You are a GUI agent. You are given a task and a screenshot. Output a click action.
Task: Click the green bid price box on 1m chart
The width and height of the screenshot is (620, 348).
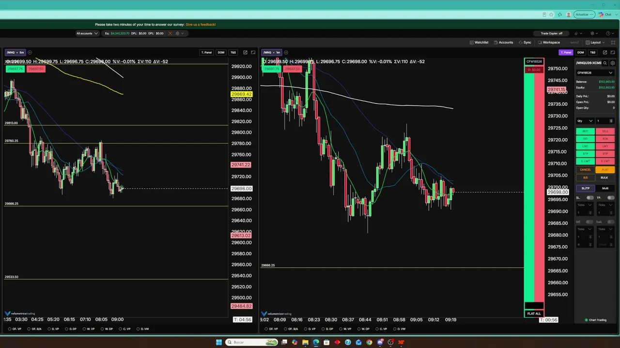click(271, 69)
